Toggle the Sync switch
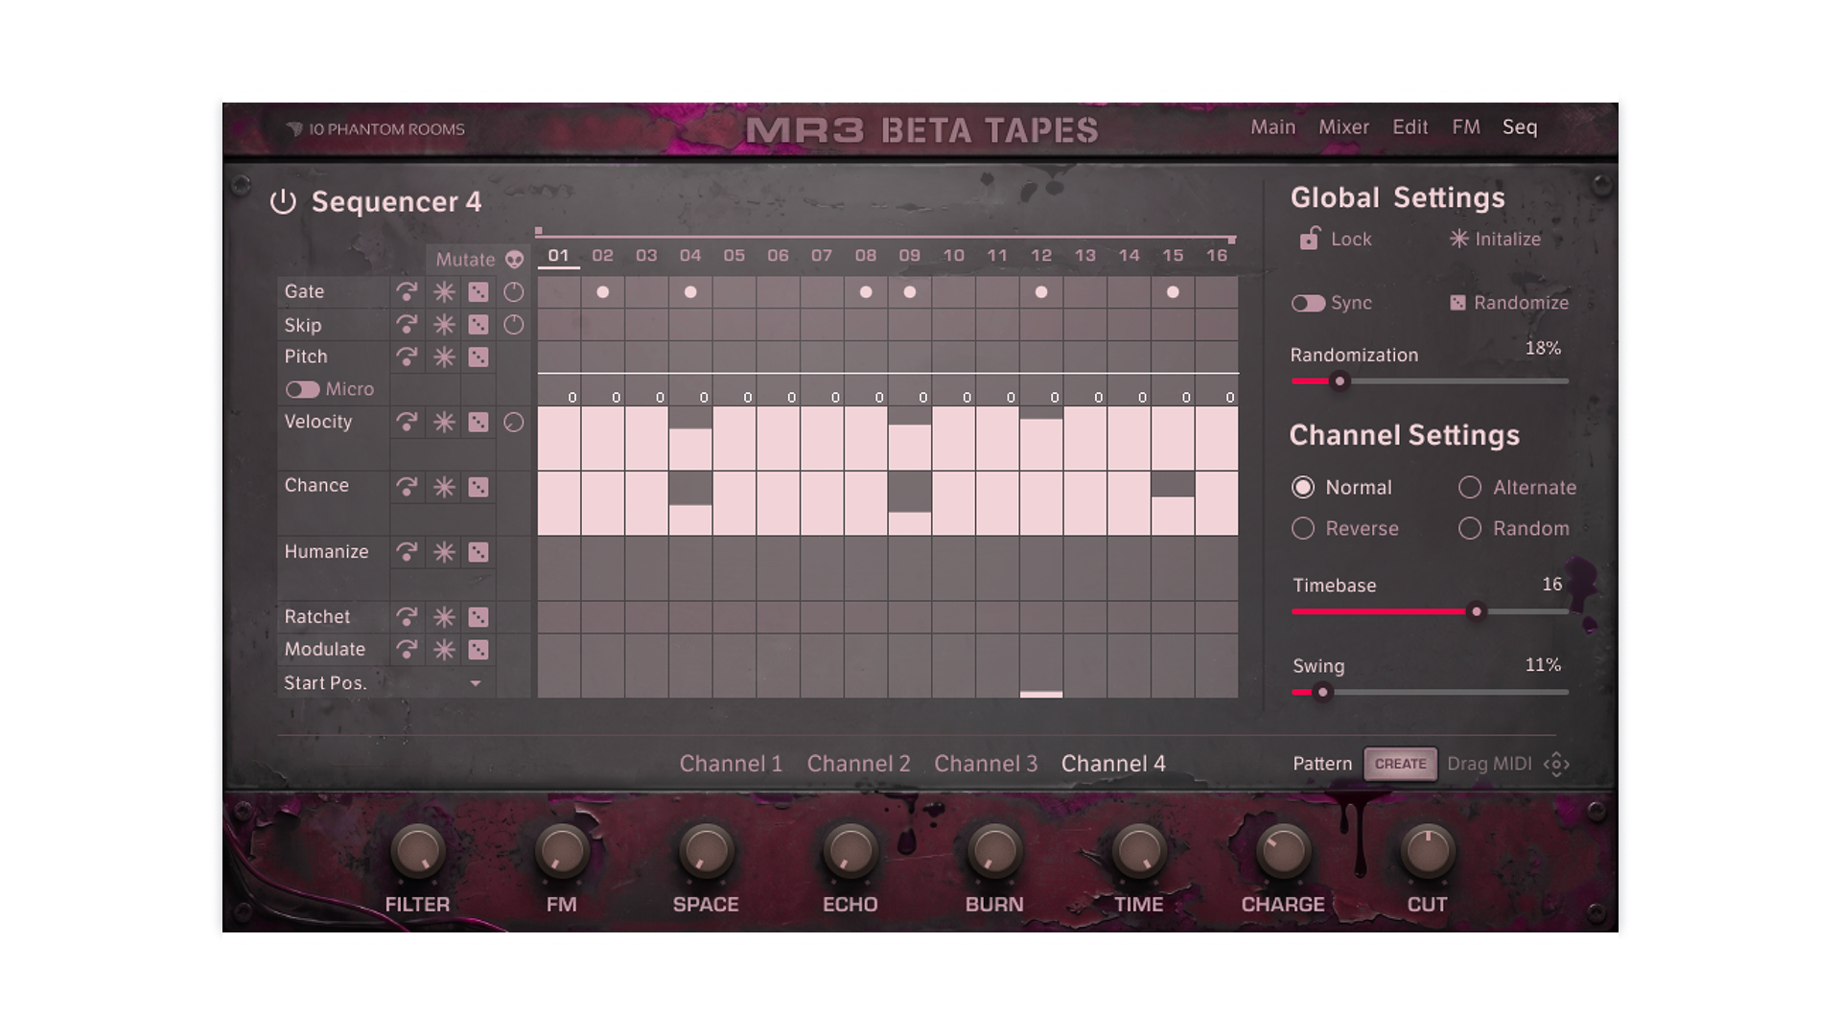Viewport: 1841px width, 1035px height. coord(1308,304)
